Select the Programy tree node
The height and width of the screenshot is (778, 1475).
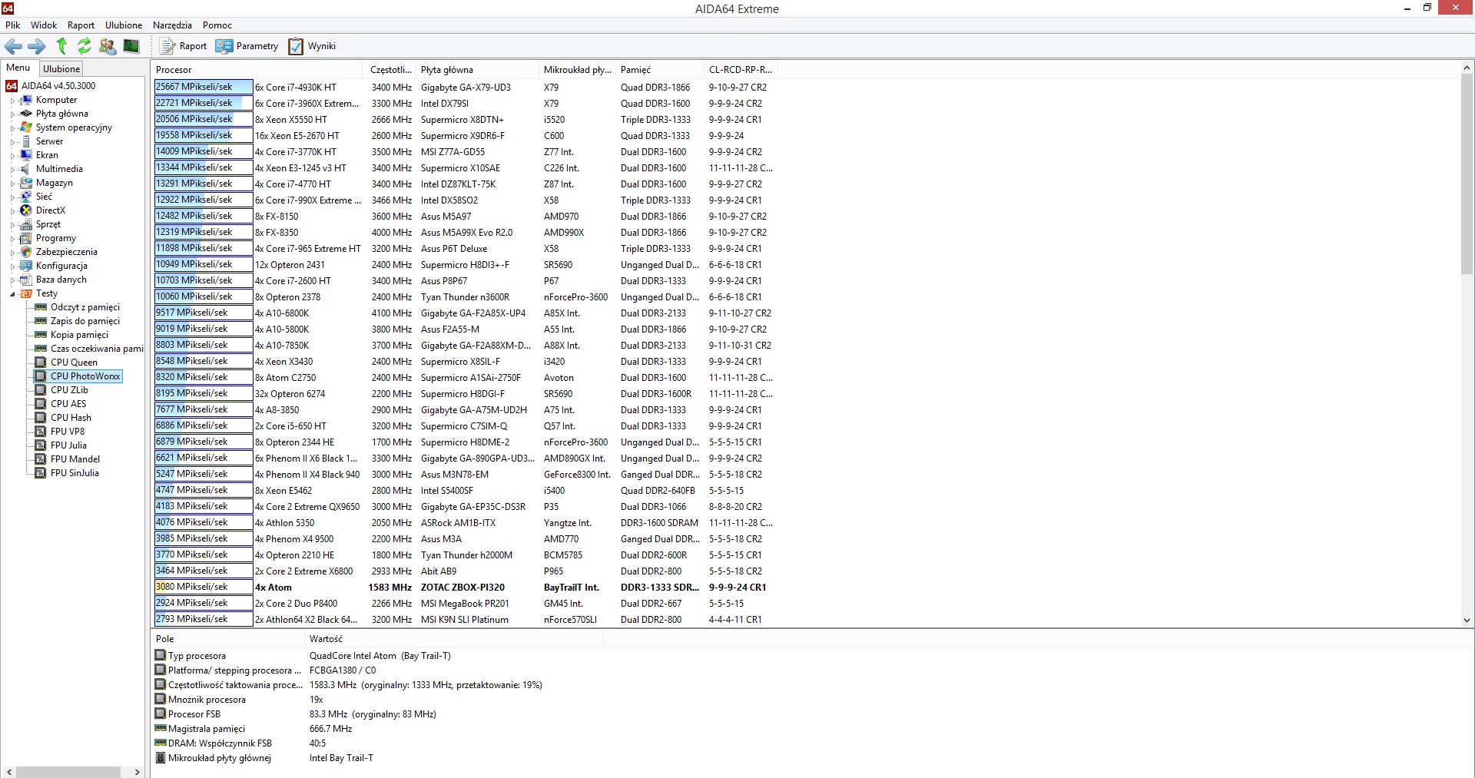pyautogui.click(x=55, y=238)
